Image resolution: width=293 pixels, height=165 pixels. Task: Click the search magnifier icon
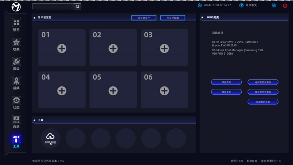77,6
